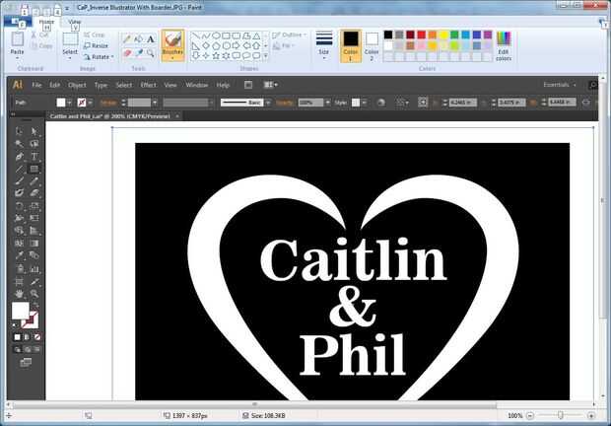
Task: Open the blue Paint file menu button
Action: tap(17, 22)
